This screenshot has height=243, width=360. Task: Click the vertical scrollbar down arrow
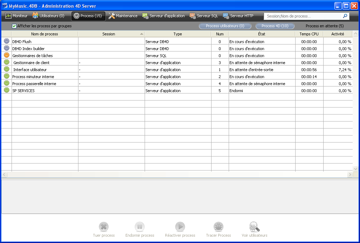tap(355, 169)
